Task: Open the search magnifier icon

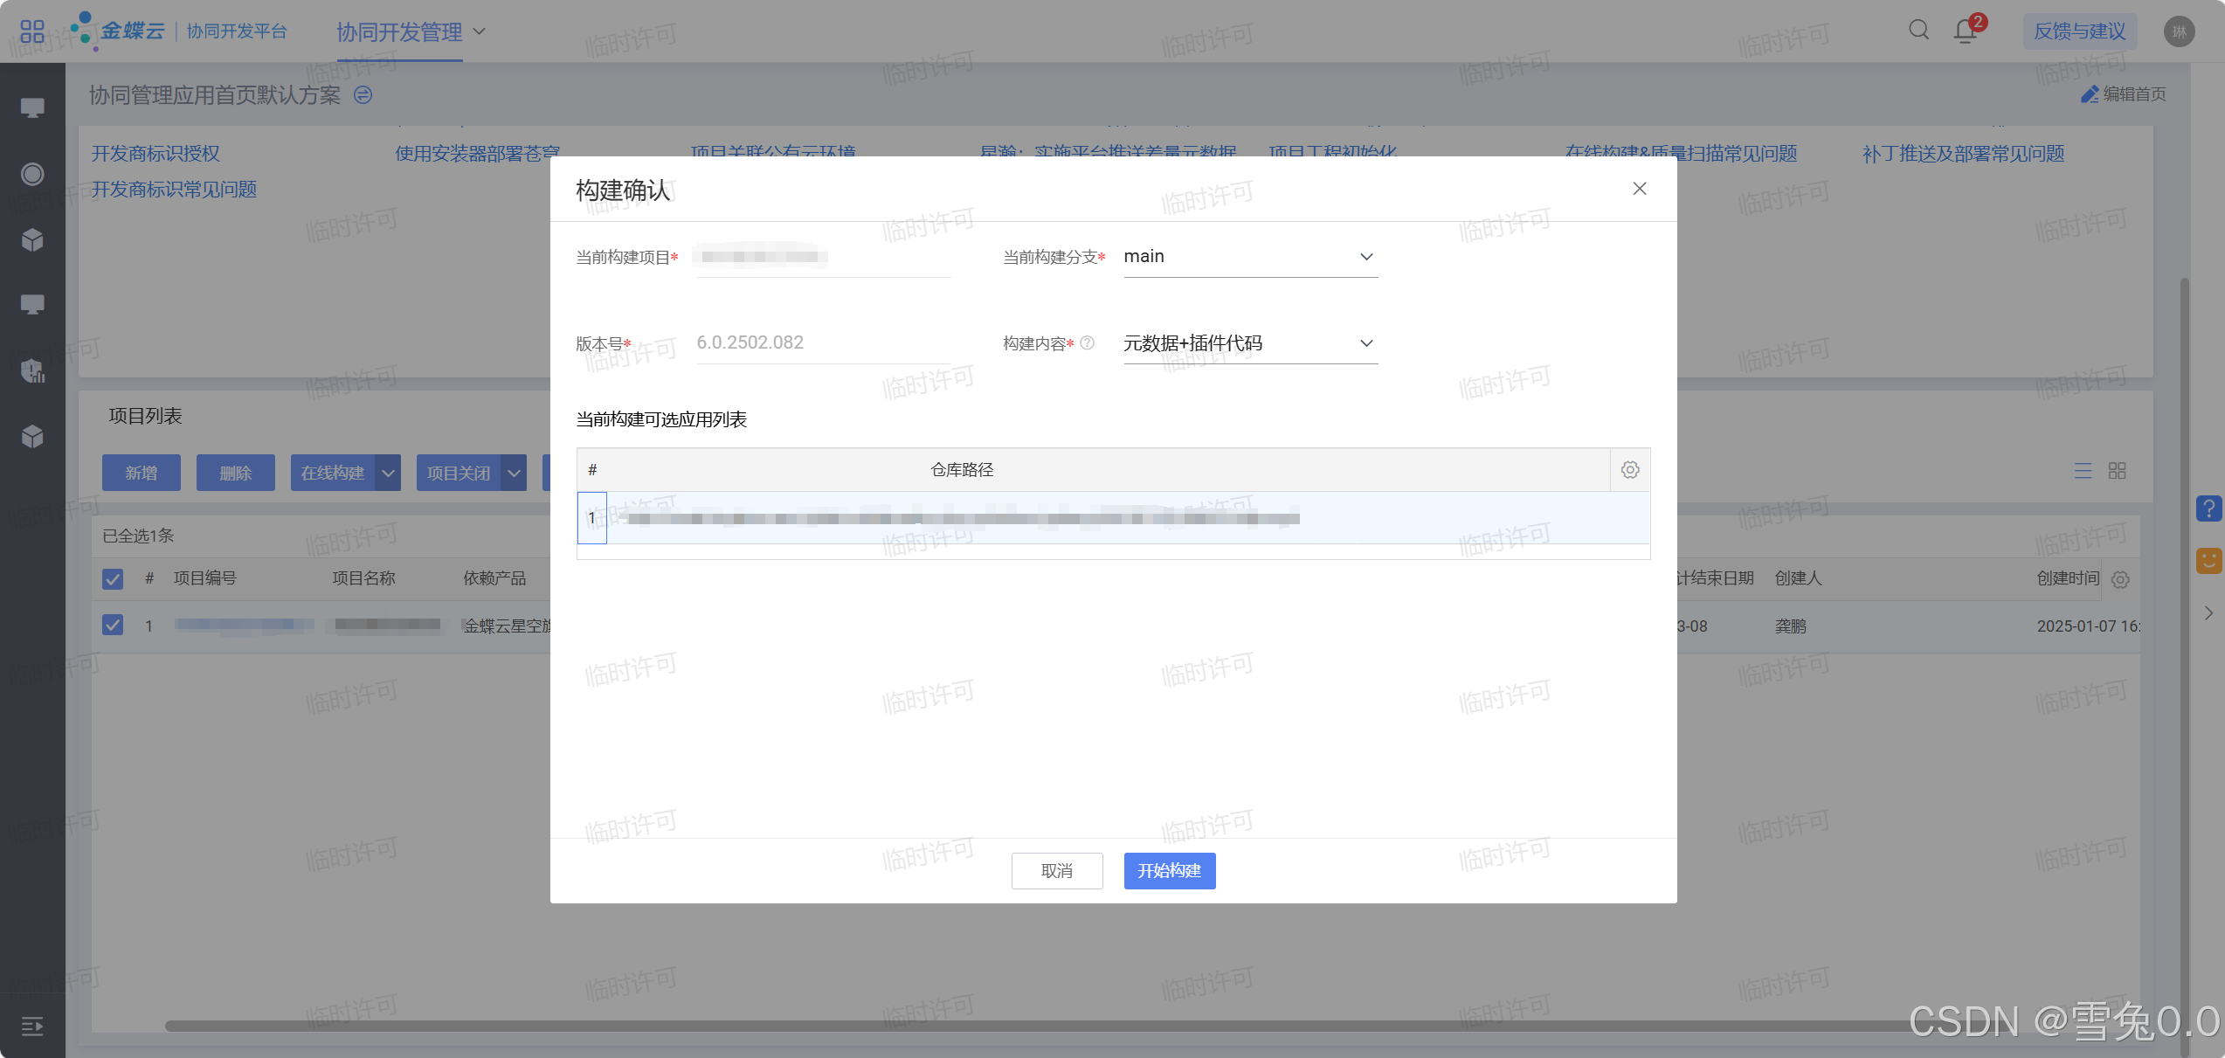Action: pyautogui.click(x=1918, y=31)
